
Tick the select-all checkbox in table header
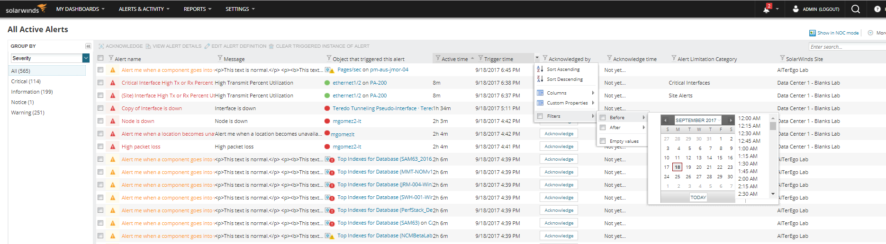(x=100, y=58)
